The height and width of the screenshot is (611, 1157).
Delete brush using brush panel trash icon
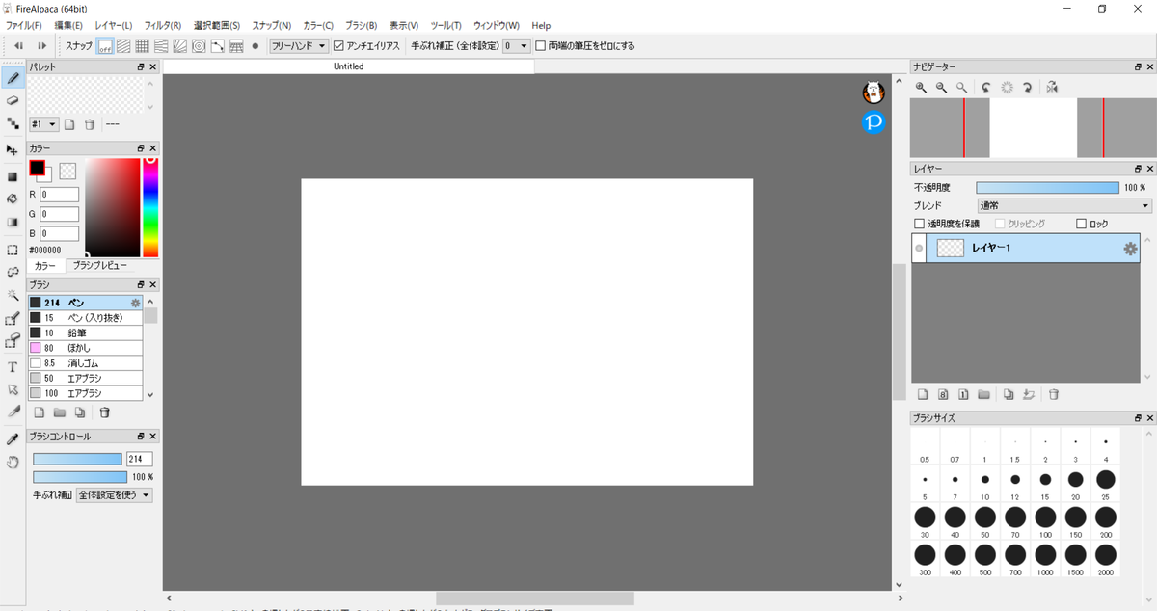105,412
